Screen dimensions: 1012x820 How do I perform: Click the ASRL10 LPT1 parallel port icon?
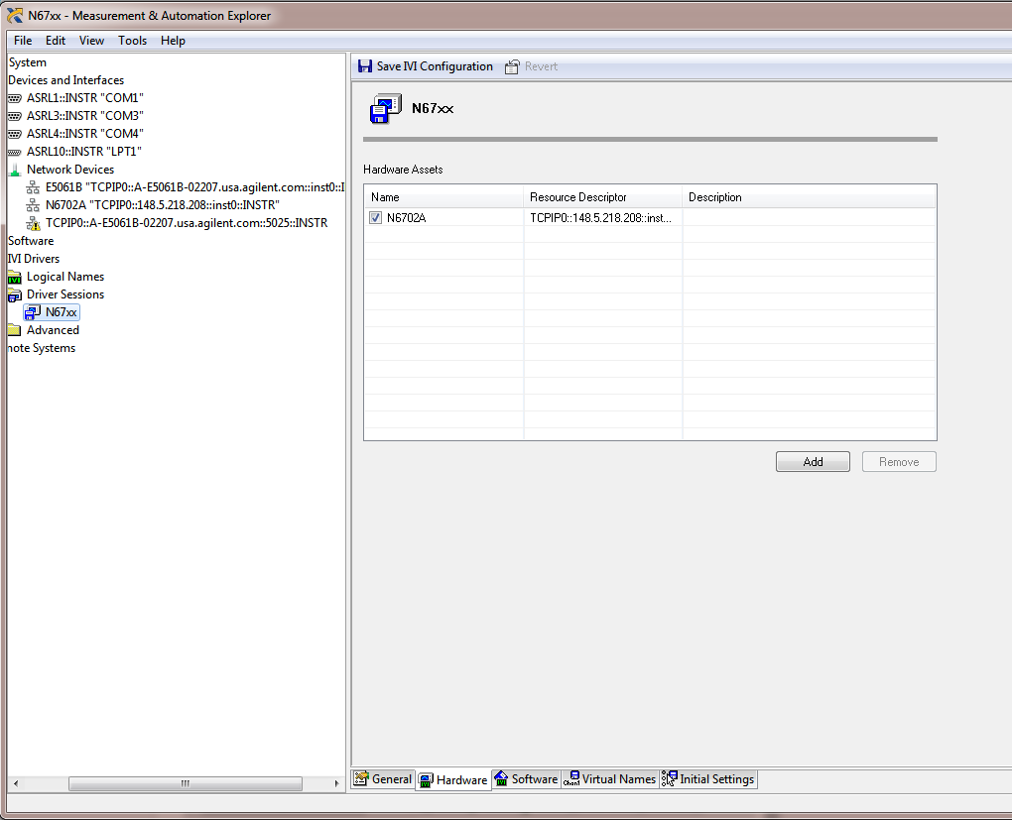point(14,153)
